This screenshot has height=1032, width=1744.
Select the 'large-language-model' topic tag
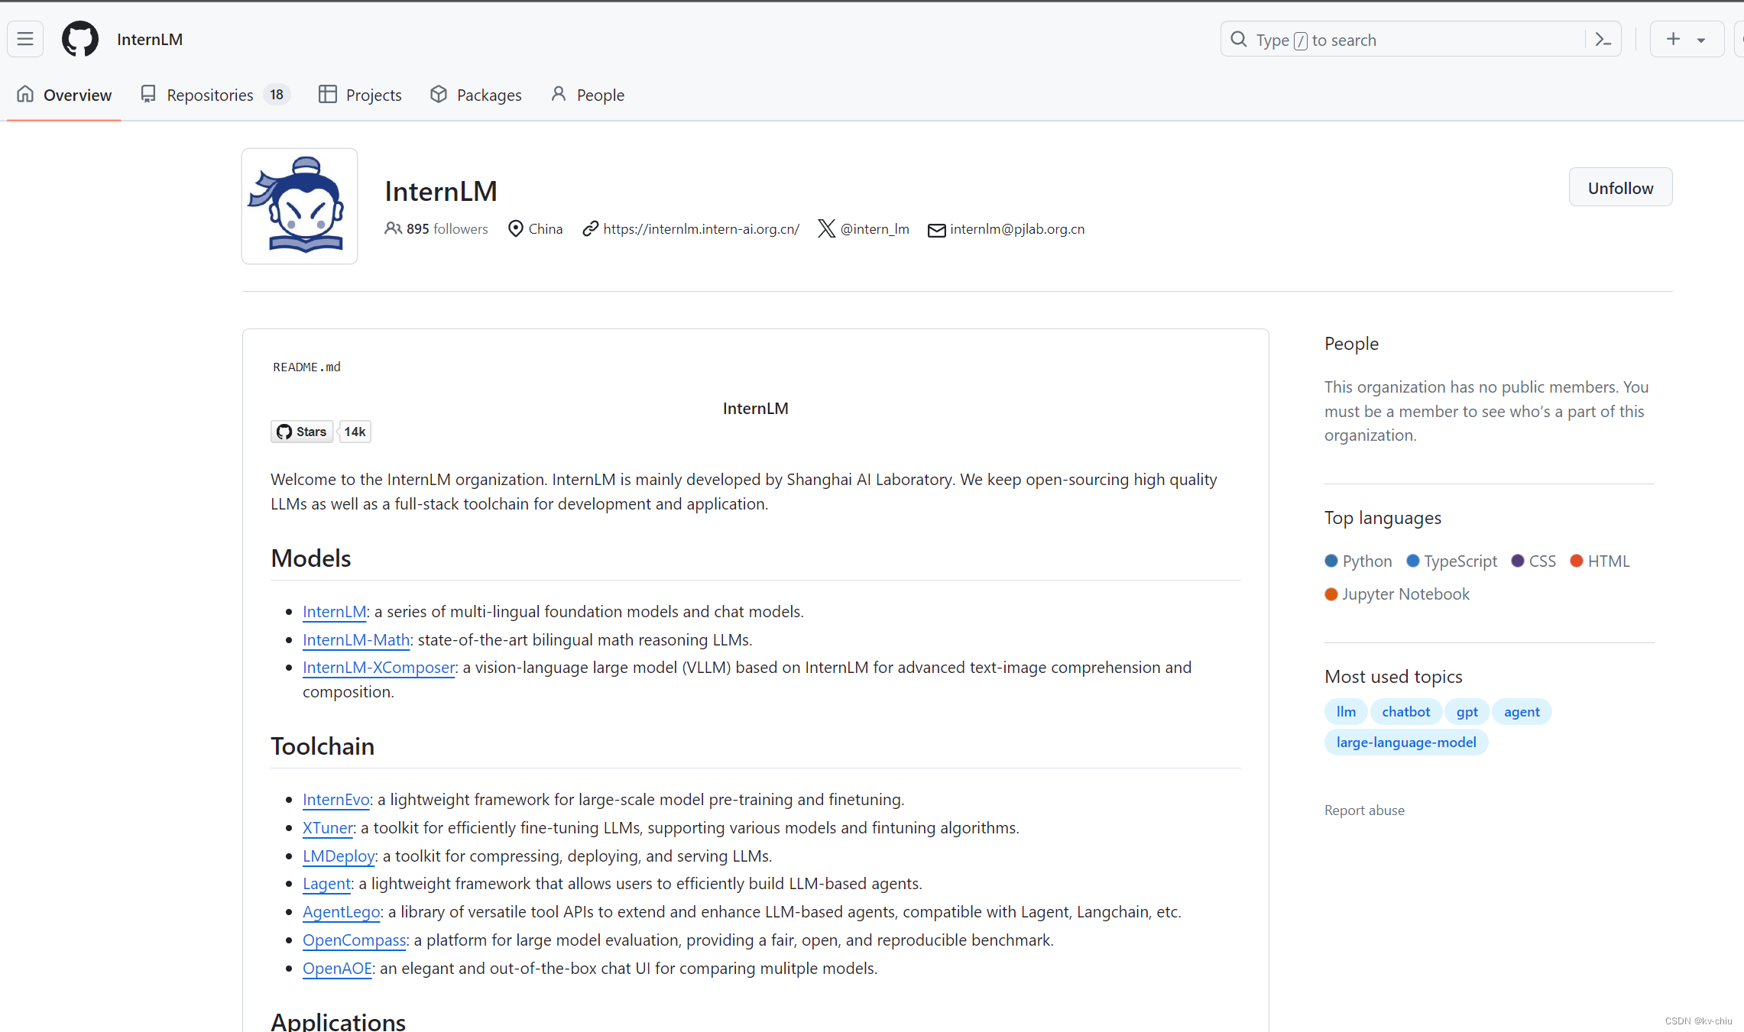[x=1406, y=742]
